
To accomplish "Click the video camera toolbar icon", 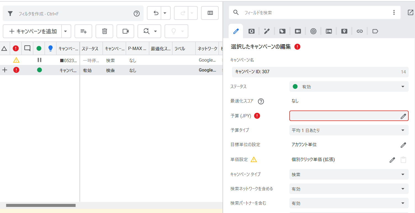I will (126, 31).
